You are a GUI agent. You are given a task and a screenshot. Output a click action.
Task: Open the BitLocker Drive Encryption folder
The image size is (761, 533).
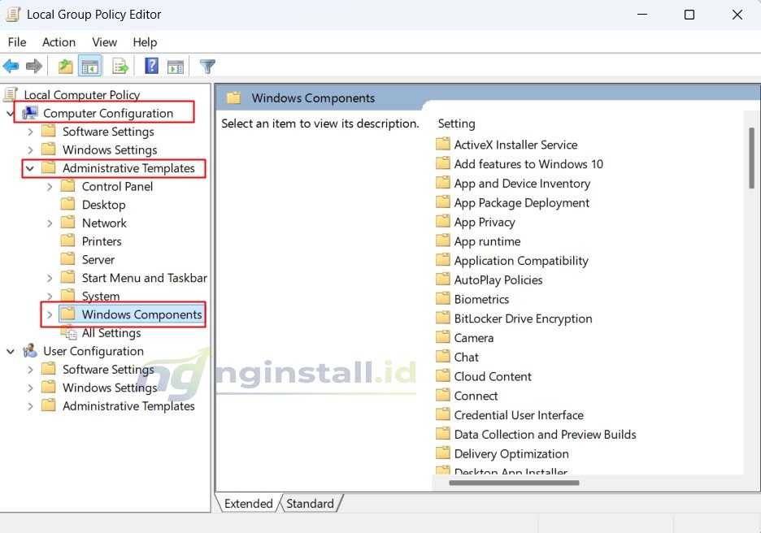pyautogui.click(x=522, y=318)
